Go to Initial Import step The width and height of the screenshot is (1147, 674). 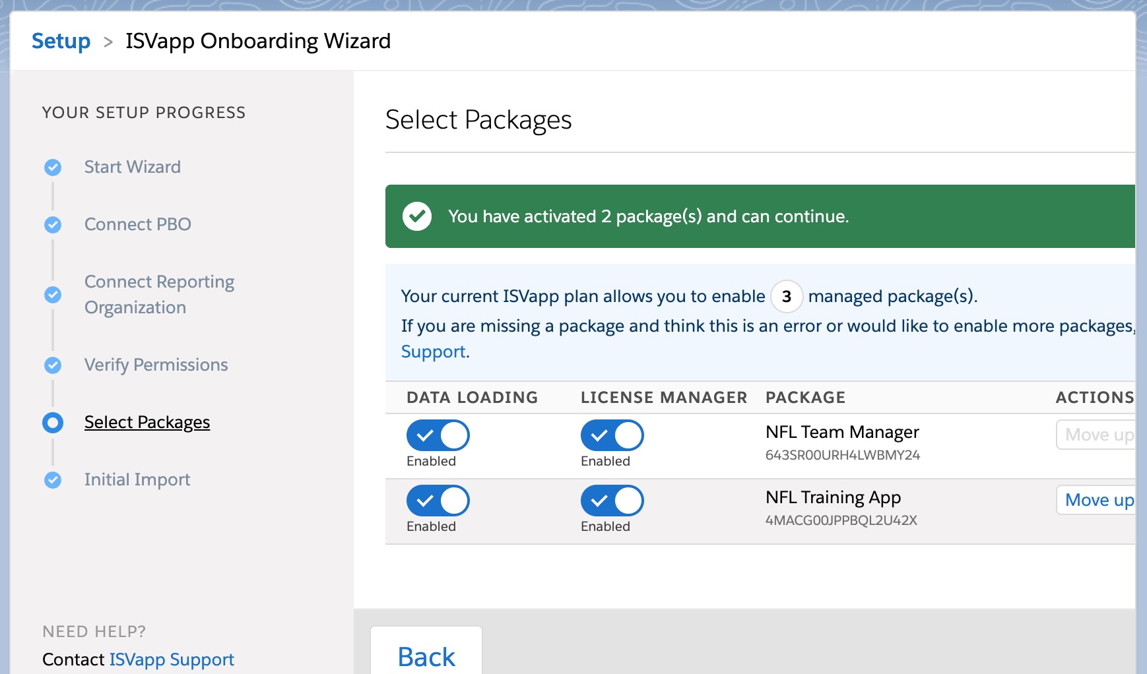pyautogui.click(x=137, y=479)
